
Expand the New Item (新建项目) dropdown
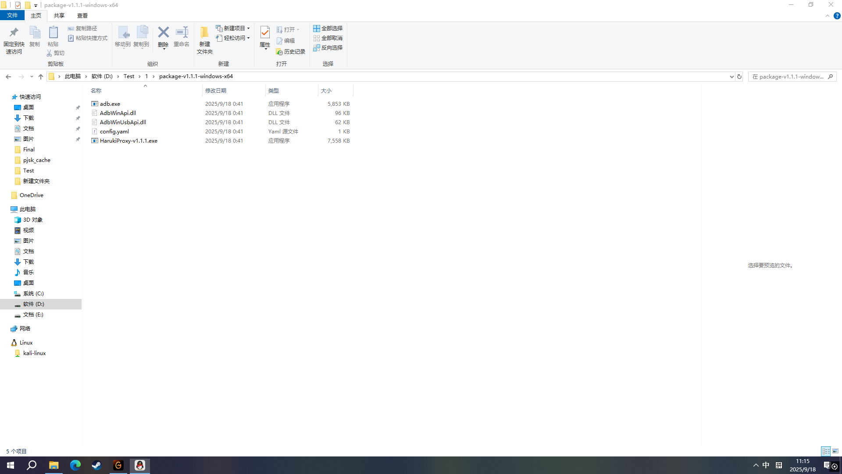click(233, 28)
